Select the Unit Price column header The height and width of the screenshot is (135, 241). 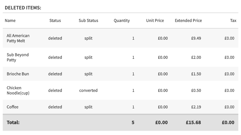tap(155, 21)
